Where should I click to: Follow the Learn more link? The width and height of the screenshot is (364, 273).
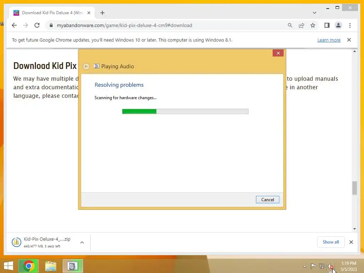pos(329,40)
